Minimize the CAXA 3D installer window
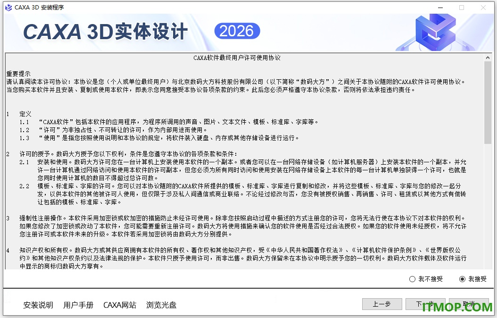The width and height of the screenshot is (497, 318). pos(440,8)
